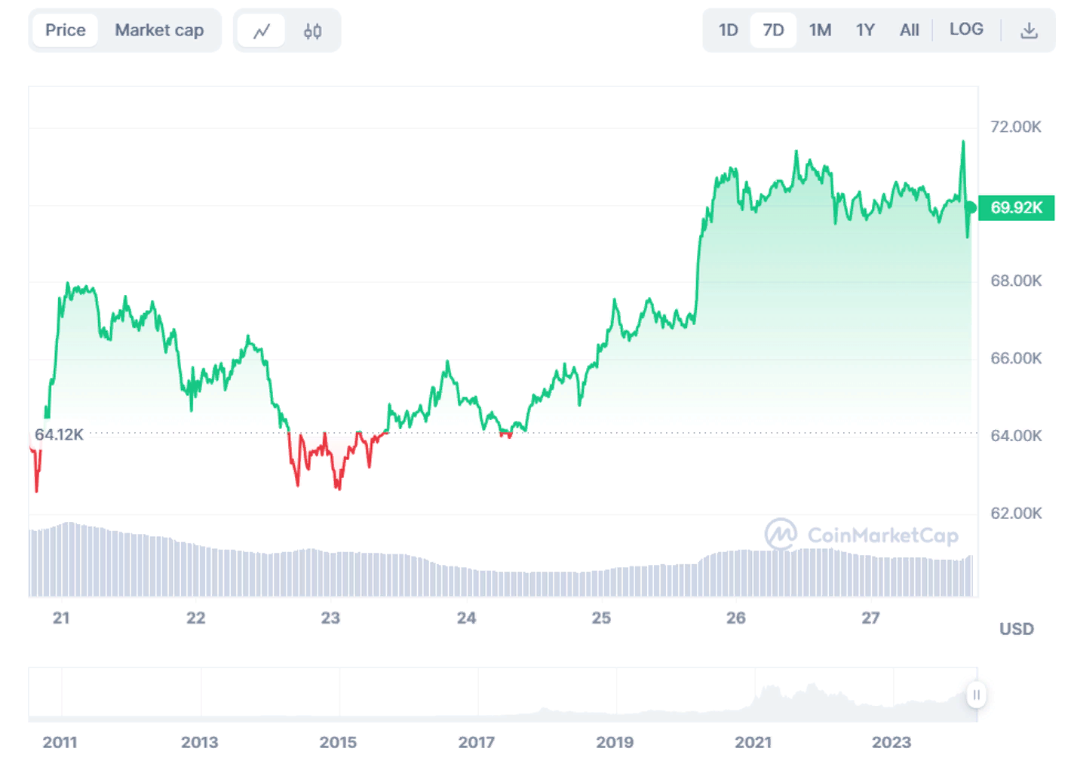
Task: Click the 2021 area on the mini timeline
Action: point(754,695)
